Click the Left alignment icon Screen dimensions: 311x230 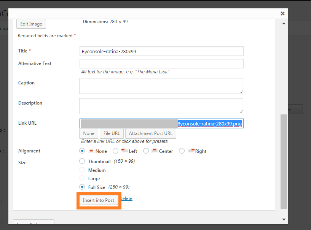click(124, 151)
